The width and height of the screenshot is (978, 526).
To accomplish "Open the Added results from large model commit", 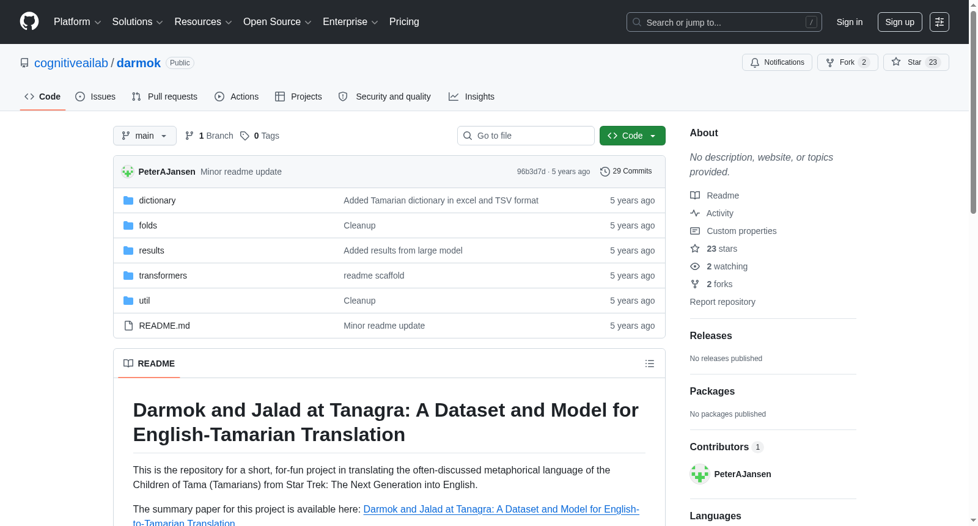I will pyautogui.click(x=403, y=250).
